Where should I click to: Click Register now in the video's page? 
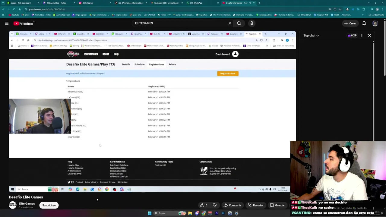point(228,73)
